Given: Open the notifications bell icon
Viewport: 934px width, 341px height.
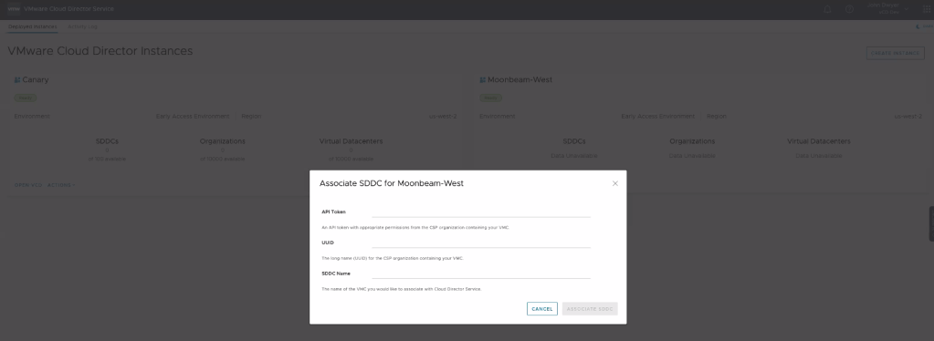Looking at the screenshot, I should pyautogui.click(x=827, y=9).
